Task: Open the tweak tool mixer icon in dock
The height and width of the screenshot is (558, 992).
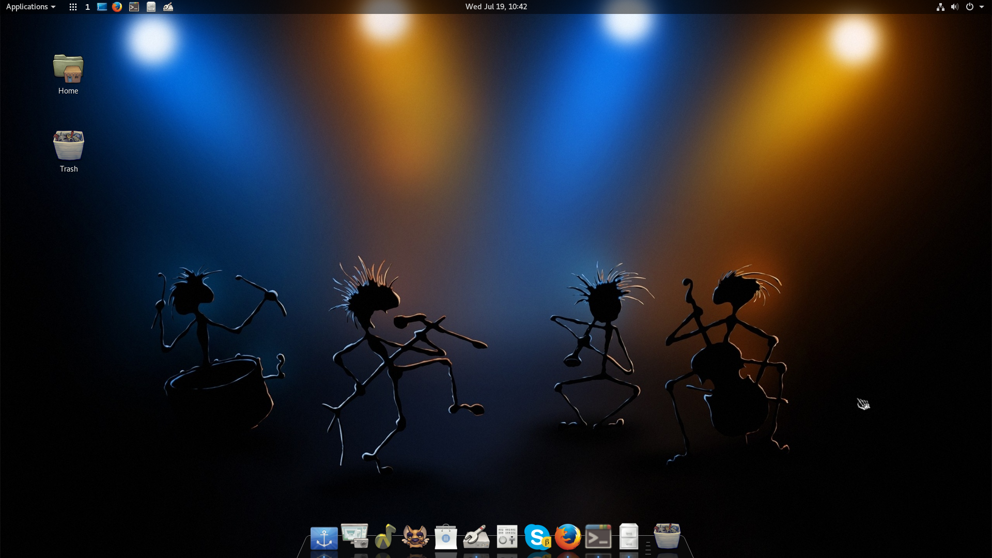Action: pyautogui.click(x=507, y=537)
